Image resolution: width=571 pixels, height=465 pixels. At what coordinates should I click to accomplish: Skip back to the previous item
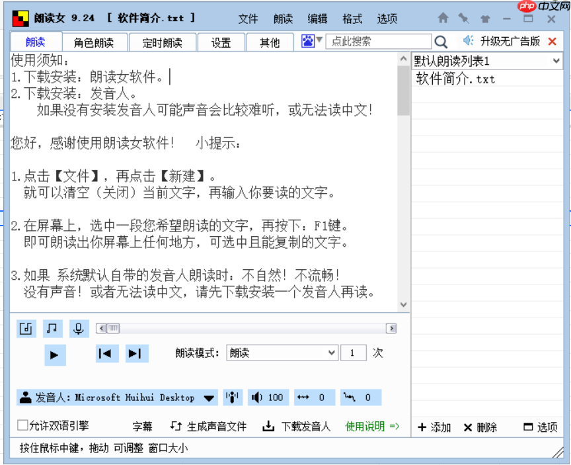[x=106, y=354]
